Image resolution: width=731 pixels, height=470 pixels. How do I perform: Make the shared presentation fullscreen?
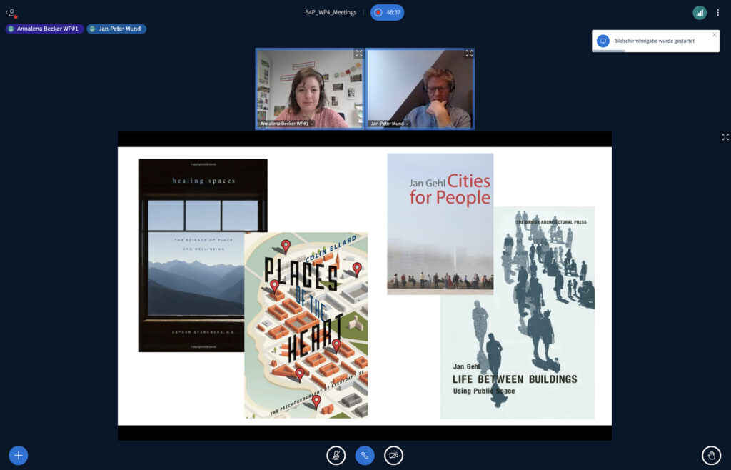pyautogui.click(x=725, y=136)
